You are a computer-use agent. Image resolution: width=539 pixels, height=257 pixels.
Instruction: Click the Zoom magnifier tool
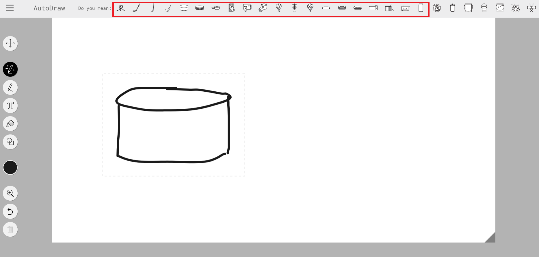point(10,193)
